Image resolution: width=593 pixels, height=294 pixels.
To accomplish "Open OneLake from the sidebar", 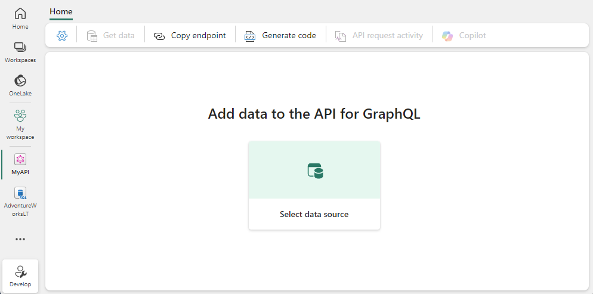I will (20, 85).
